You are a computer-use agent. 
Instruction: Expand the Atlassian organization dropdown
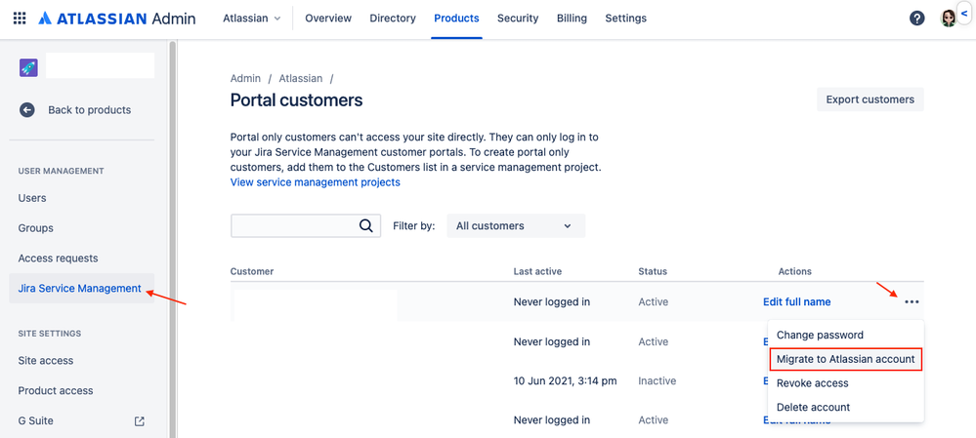point(251,19)
